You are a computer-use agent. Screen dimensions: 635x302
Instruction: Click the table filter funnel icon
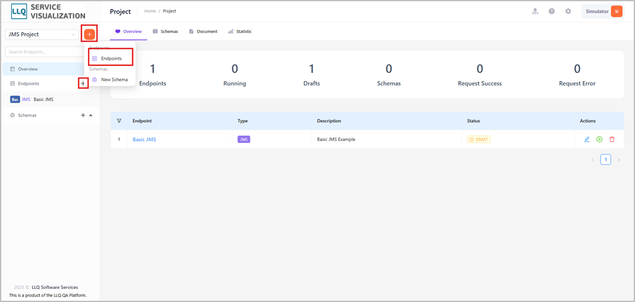pos(119,120)
